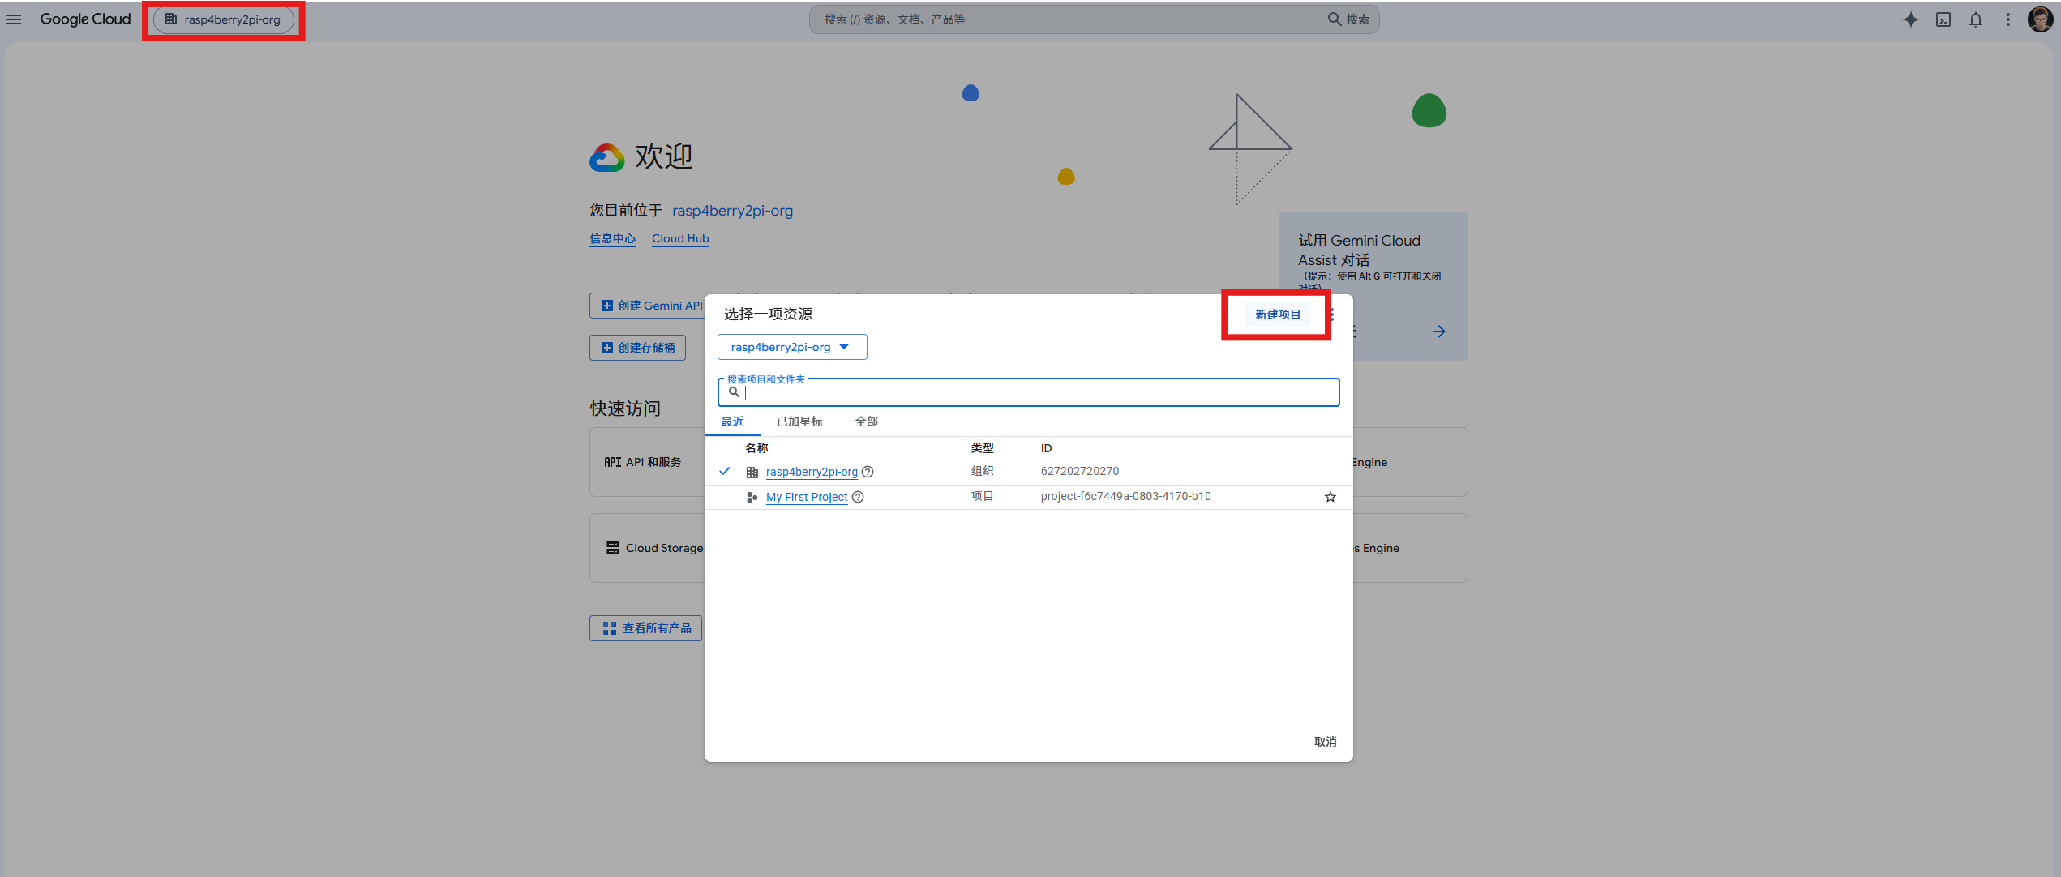Viewport: 2061px width, 877px height.
Task: Open the Cloud Storage quick access card
Action: pos(647,548)
